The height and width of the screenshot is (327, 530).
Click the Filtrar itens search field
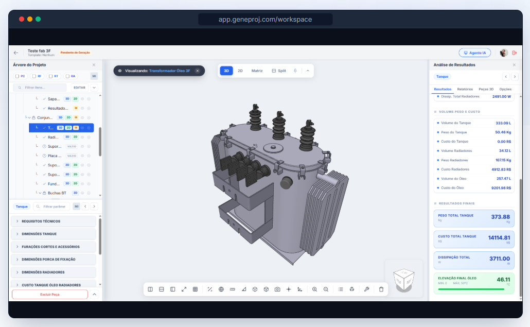click(x=40, y=88)
